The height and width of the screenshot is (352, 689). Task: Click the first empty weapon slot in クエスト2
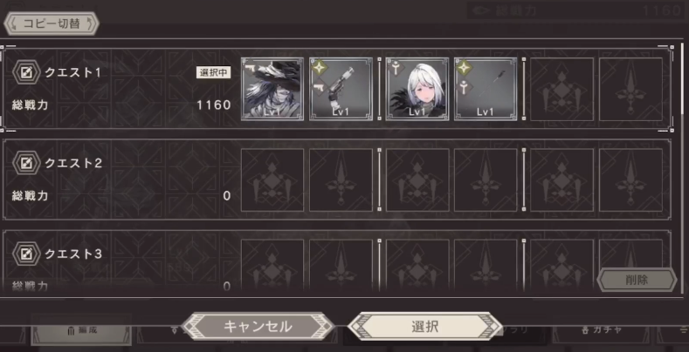[x=341, y=179]
